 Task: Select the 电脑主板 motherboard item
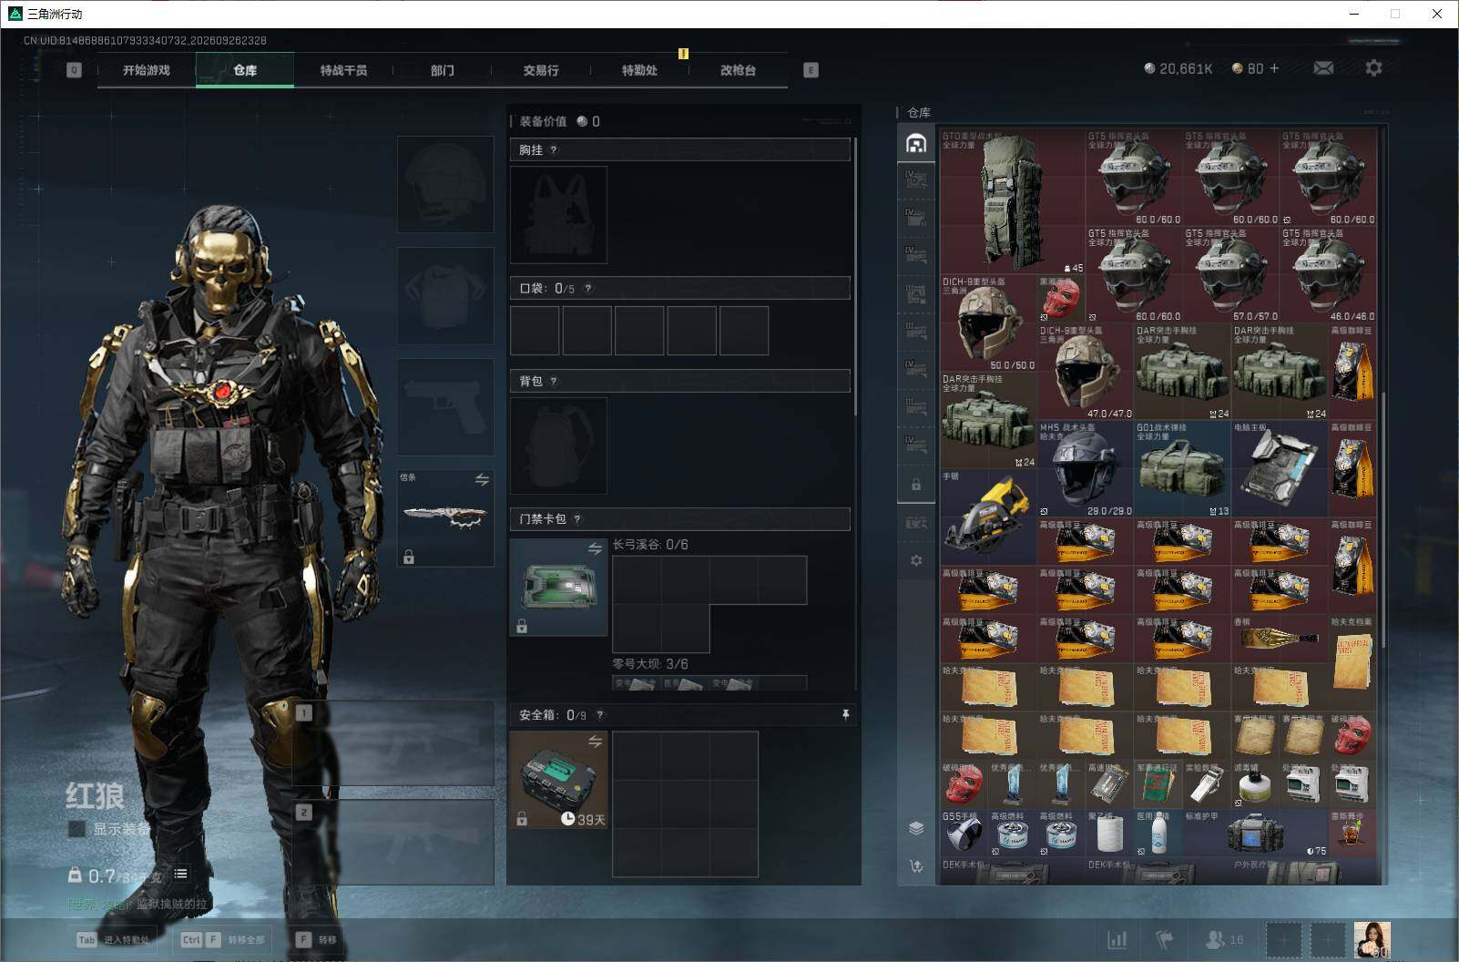(1279, 468)
